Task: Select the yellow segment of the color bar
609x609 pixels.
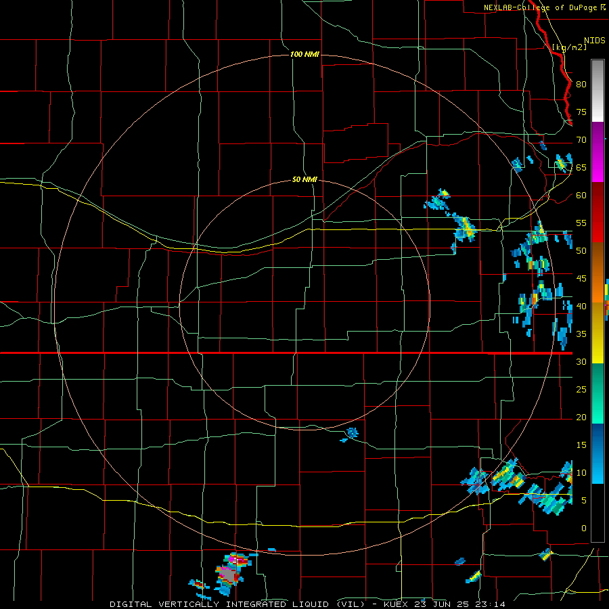Action: click(x=597, y=333)
